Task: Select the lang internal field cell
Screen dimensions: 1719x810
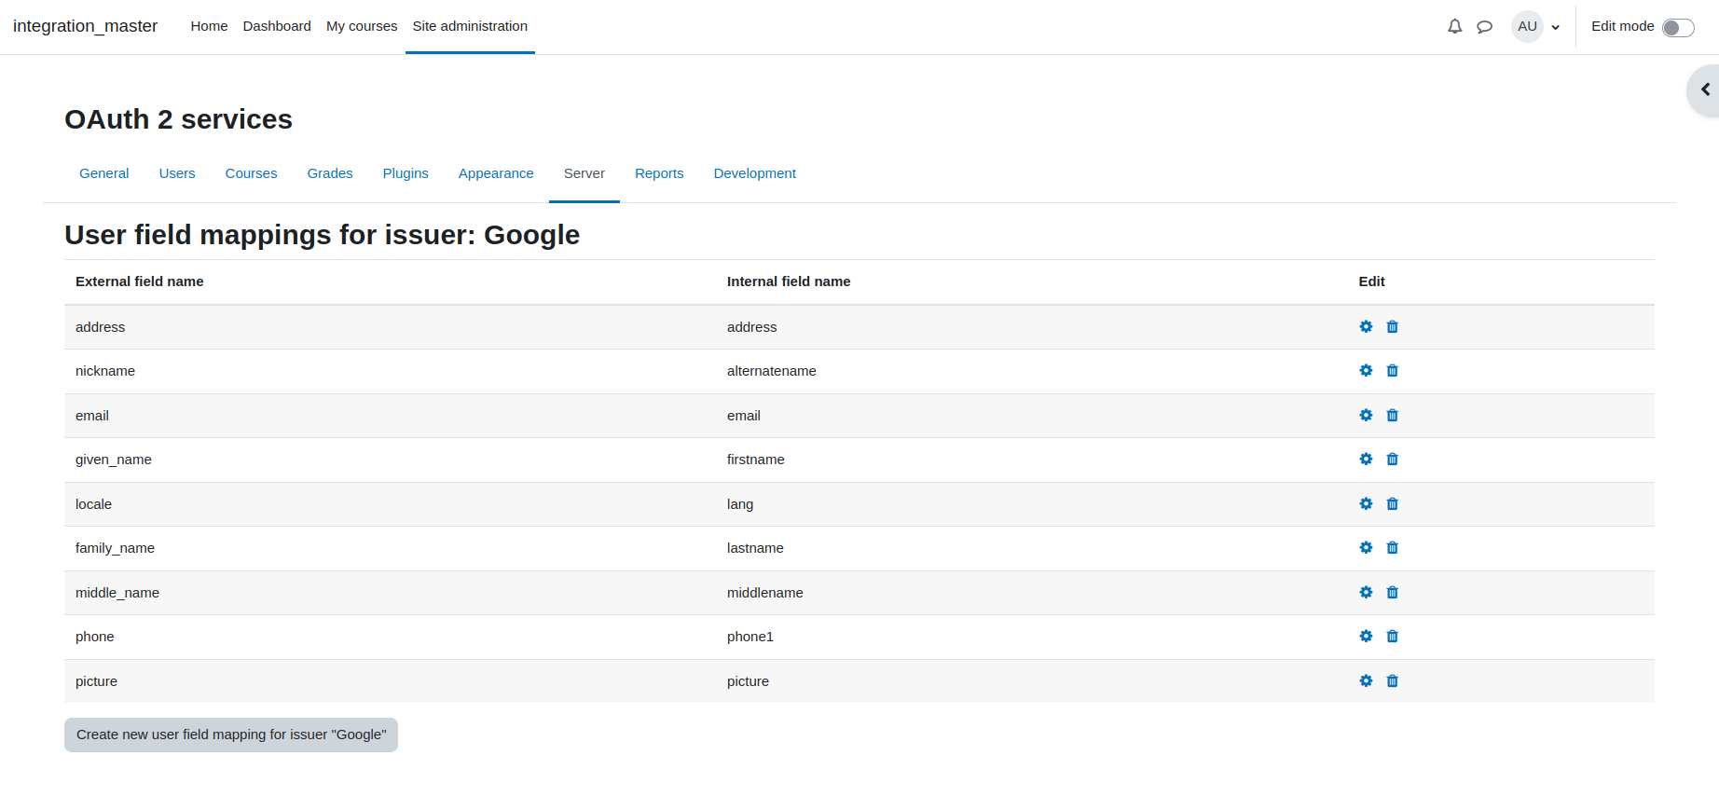Action: [x=740, y=504]
